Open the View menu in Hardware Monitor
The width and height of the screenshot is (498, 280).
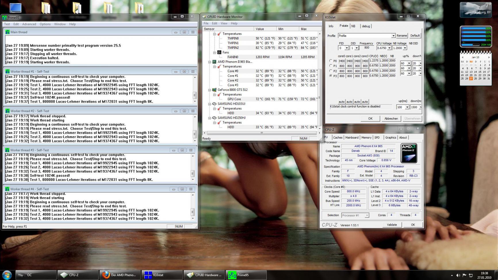click(224, 23)
